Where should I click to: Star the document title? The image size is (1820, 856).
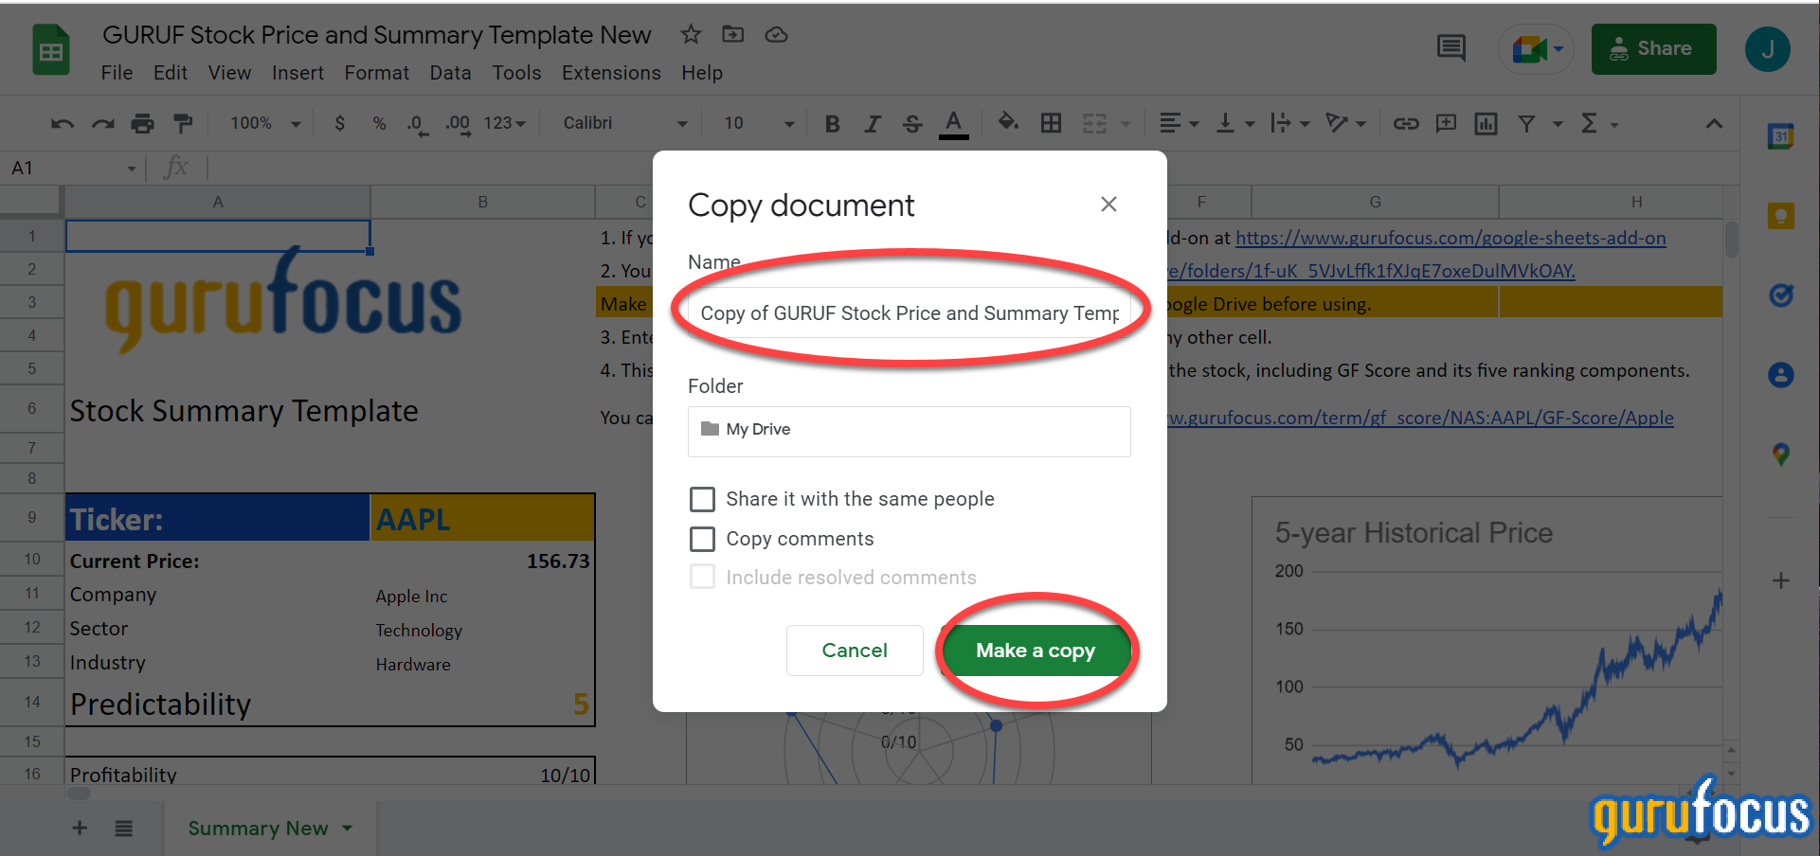pos(691,35)
